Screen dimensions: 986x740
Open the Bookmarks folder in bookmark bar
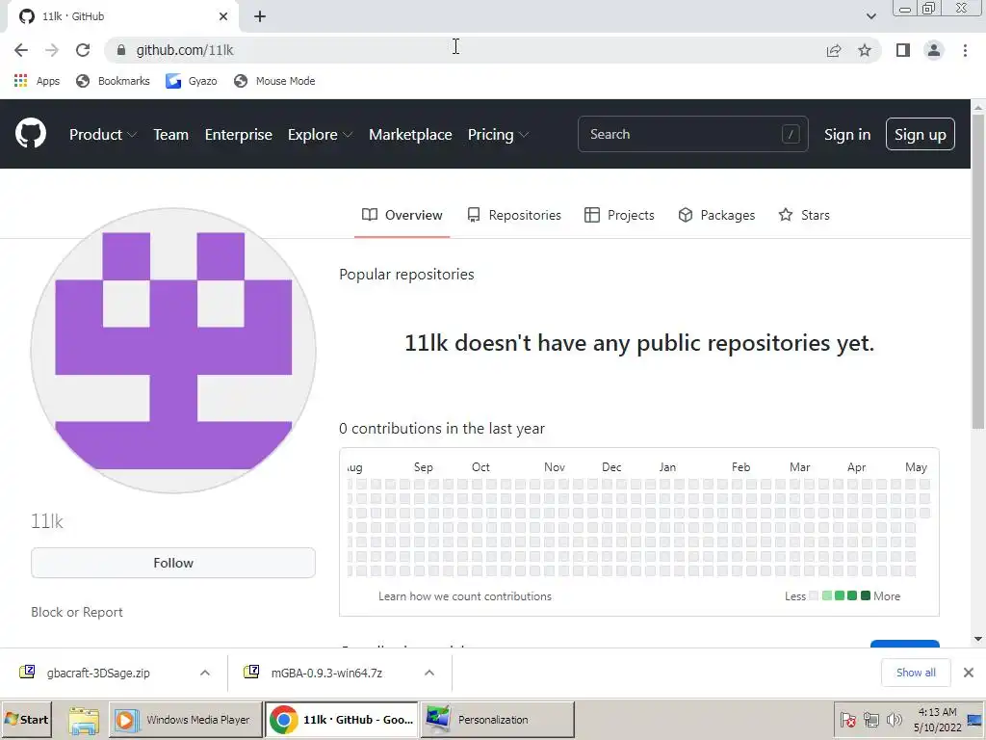coord(113,81)
